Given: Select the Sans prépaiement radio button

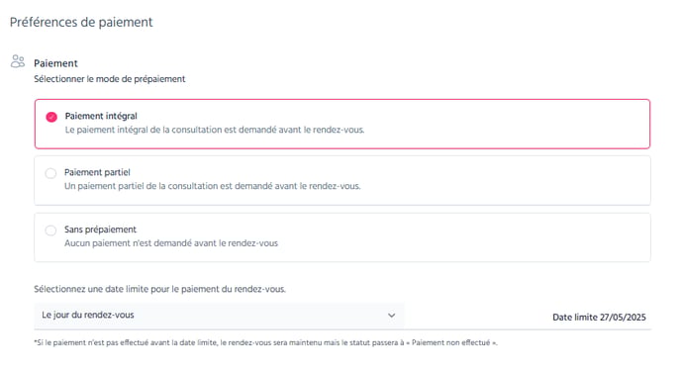Looking at the screenshot, I should (50, 230).
